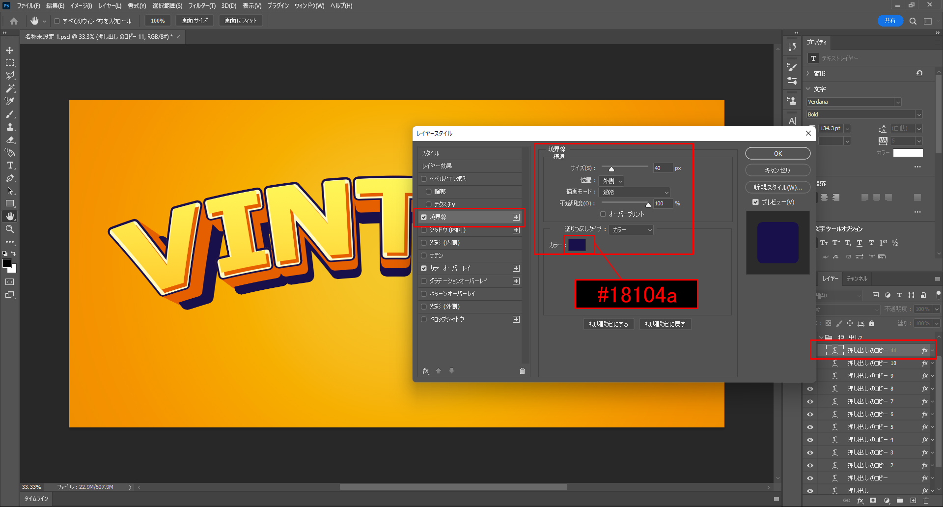This screenshot has height=507, width=943.
Task: Toggle the プレビュー checkbox
Action: point(755,202)
